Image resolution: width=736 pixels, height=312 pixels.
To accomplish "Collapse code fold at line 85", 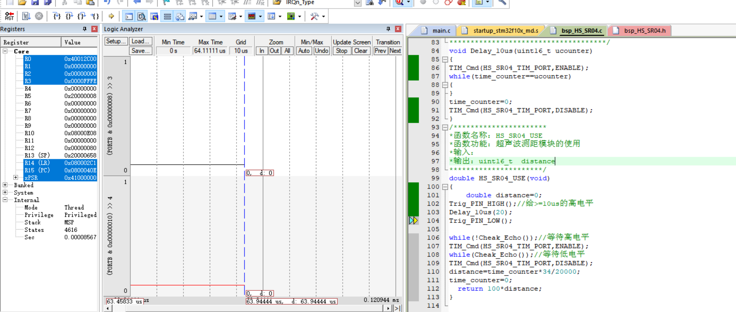I will click(x=445, y=59).
